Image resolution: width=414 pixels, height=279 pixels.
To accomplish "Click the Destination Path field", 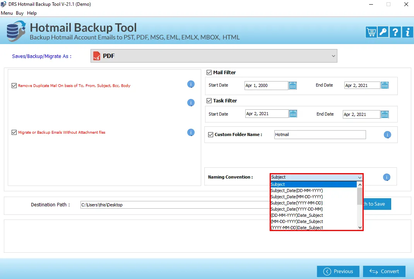I will [x=175, y=205].
